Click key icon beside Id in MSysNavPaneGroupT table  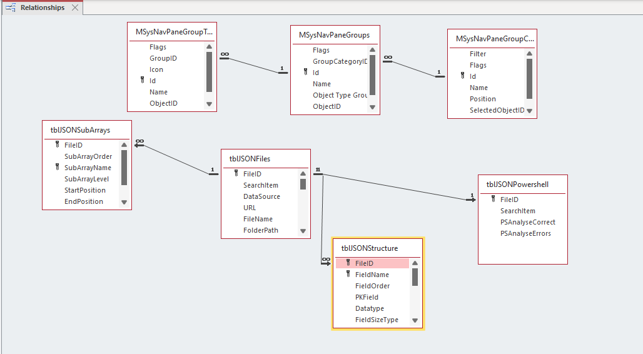click(142, 80)
